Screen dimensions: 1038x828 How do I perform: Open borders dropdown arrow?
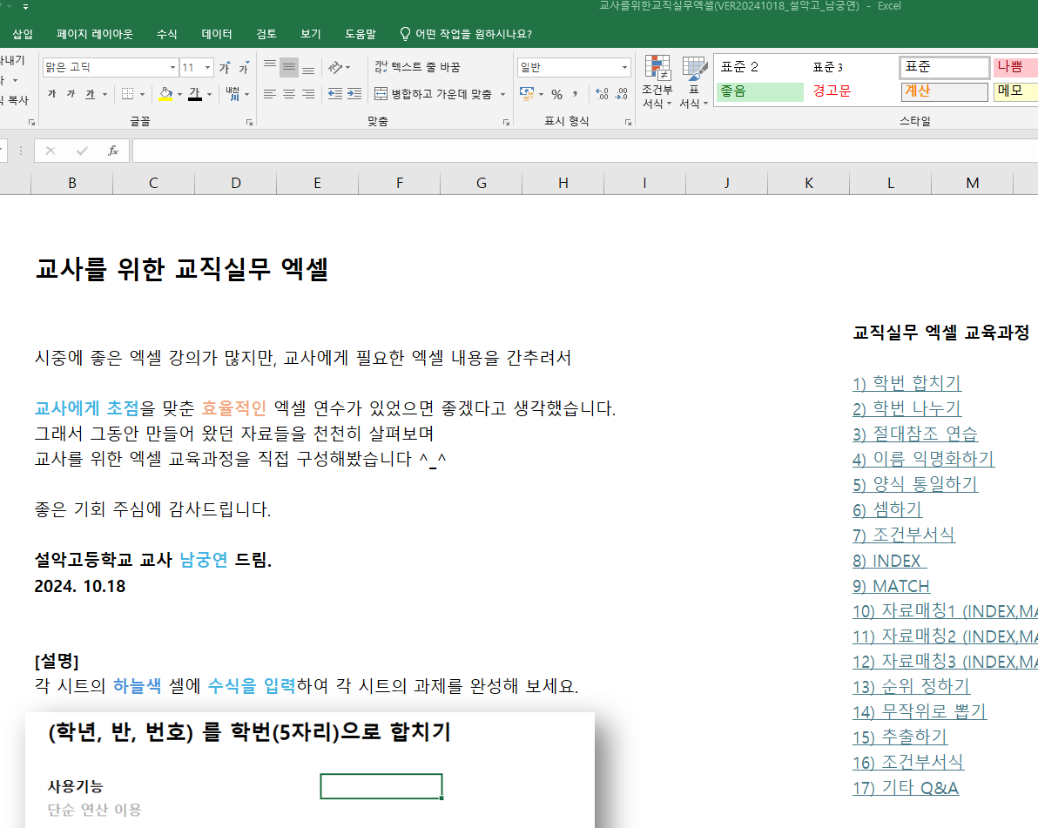pos(142,94)
